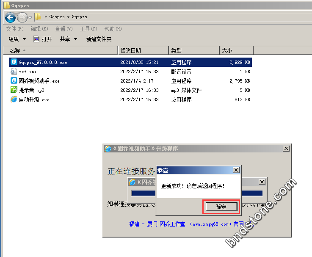Open the 查看(V) menu

[64, 29]
